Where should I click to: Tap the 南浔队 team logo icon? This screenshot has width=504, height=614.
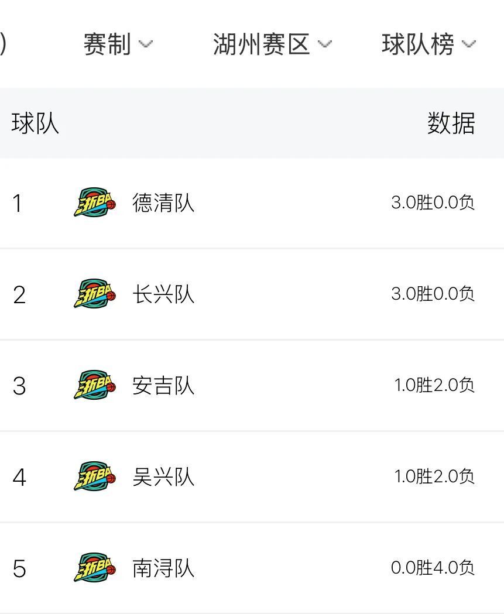pos(95,567)
